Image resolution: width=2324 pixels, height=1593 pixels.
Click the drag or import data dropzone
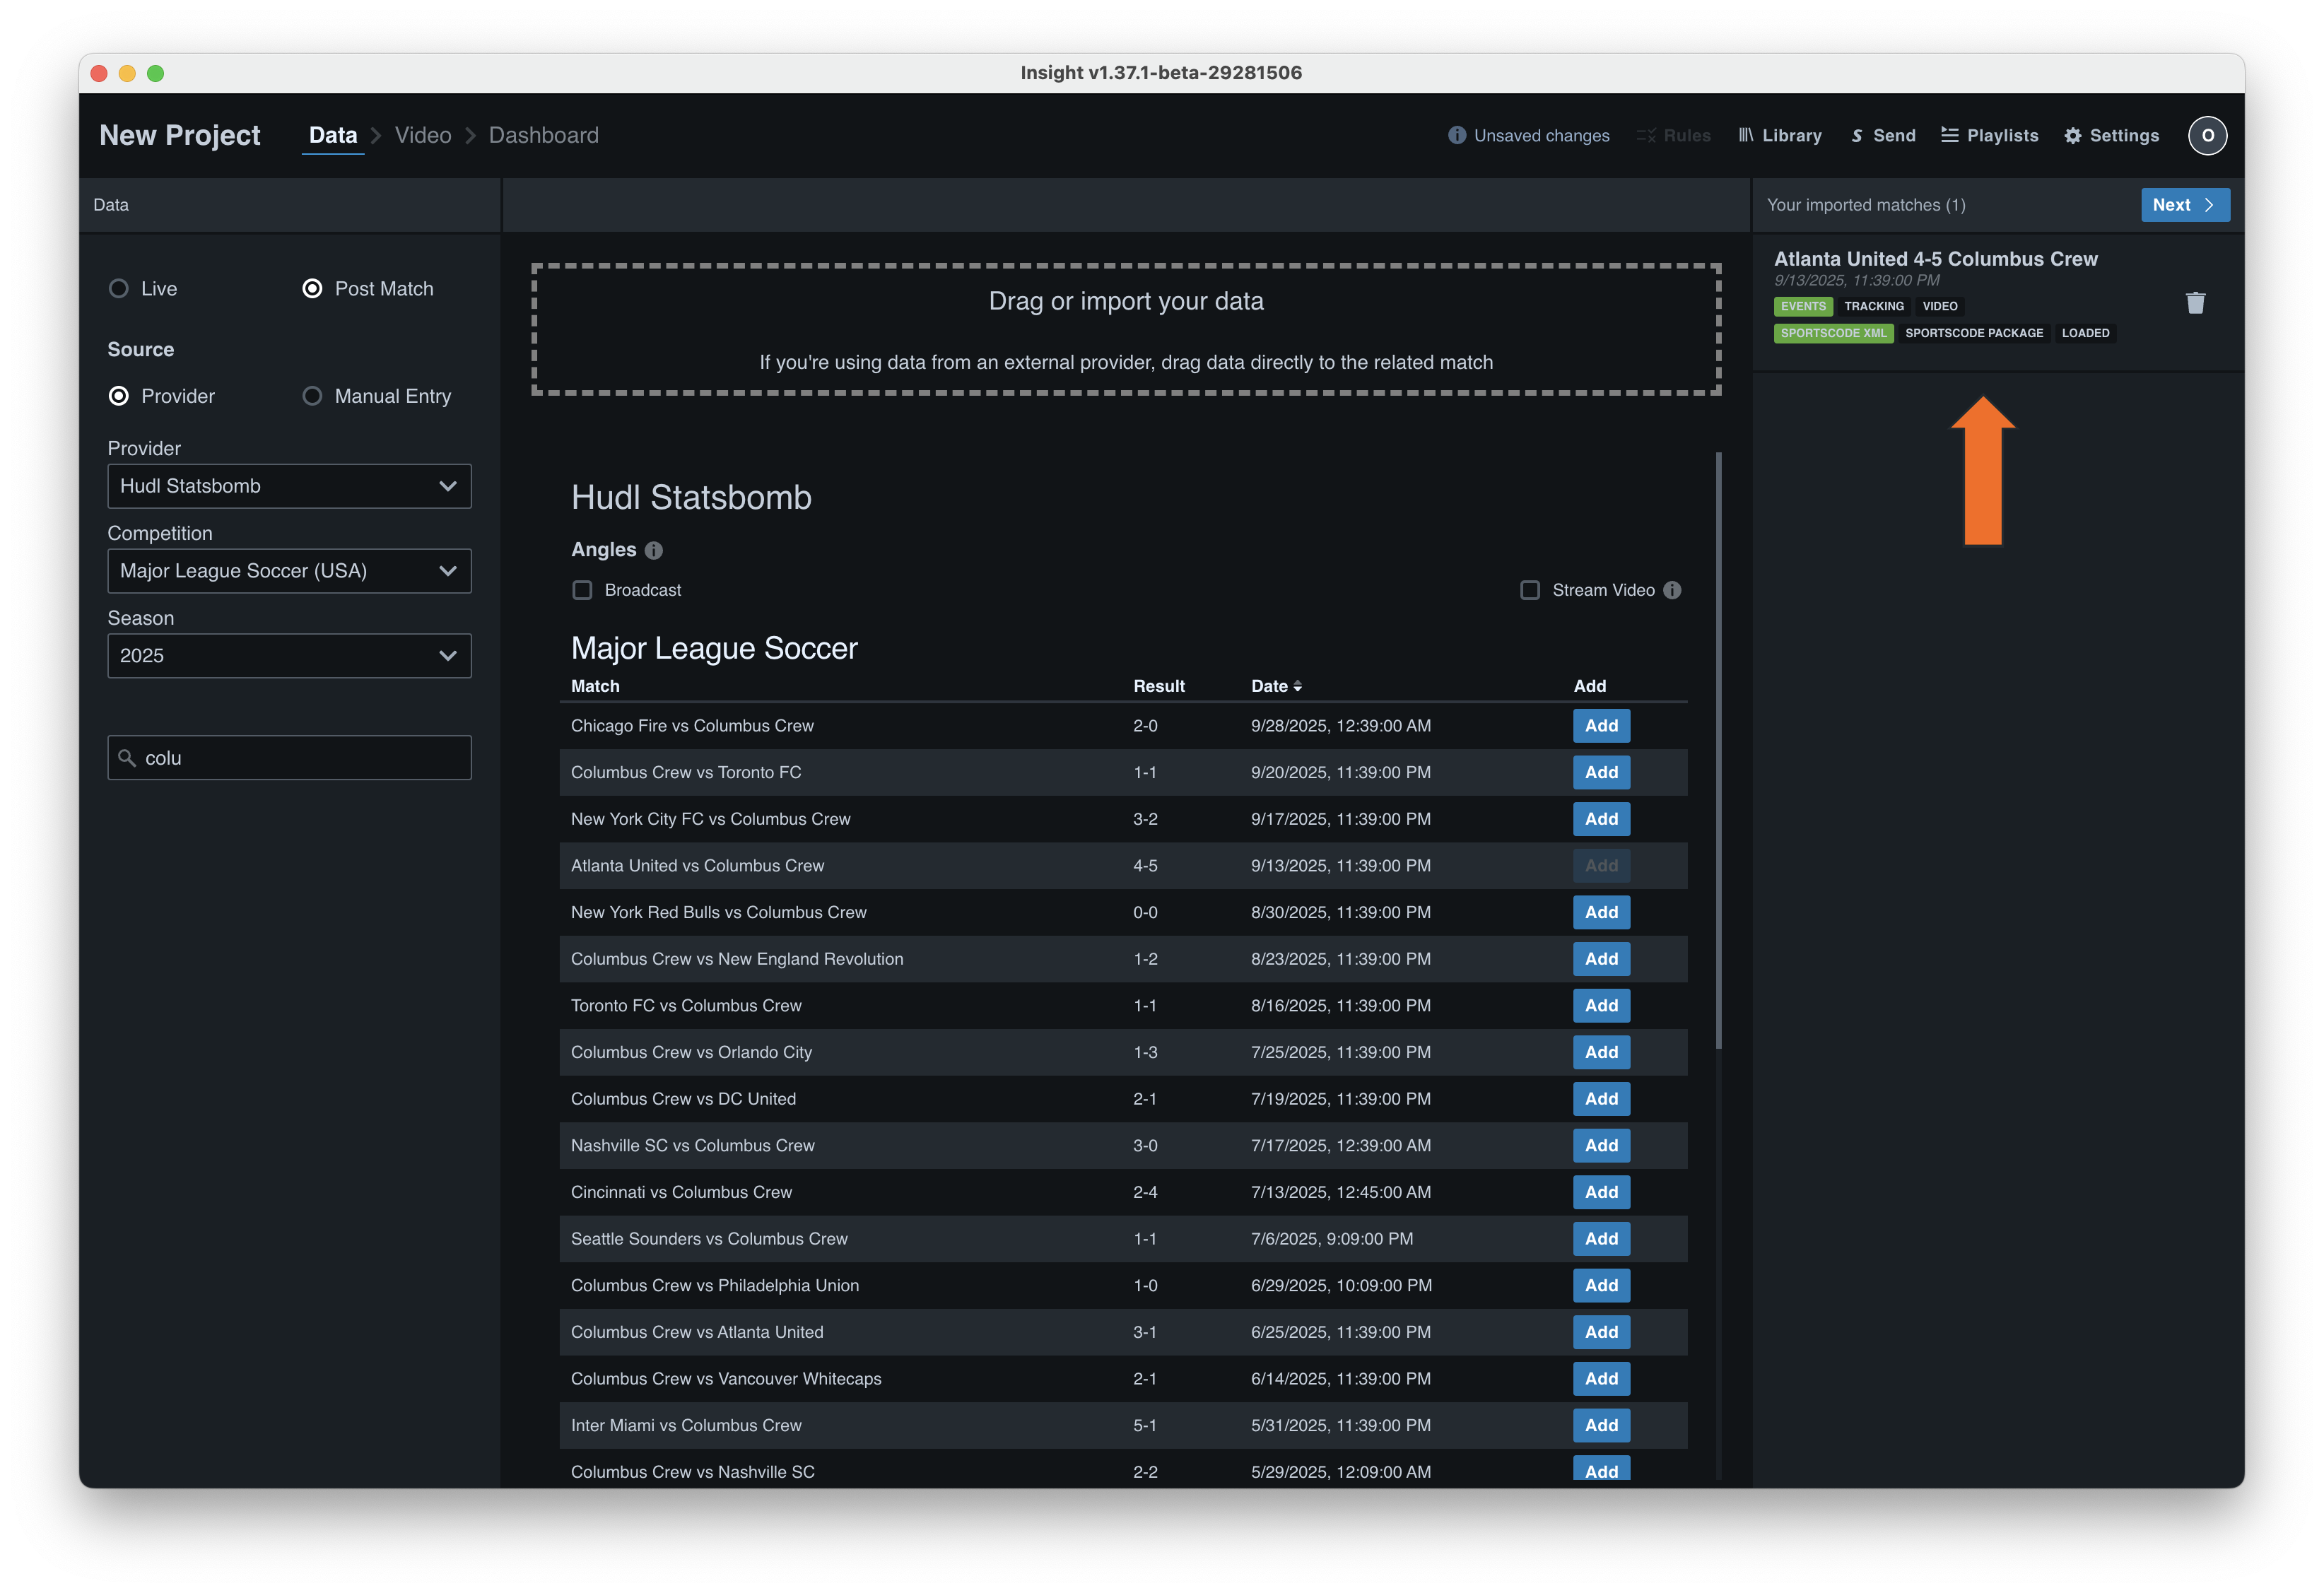[x=1125, y=330]
